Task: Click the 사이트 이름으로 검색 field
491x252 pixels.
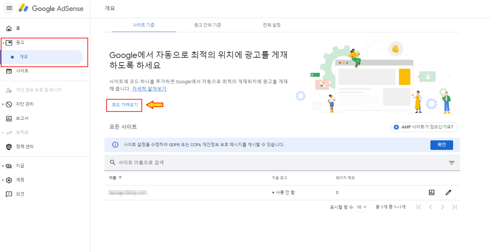Action: 282,163
